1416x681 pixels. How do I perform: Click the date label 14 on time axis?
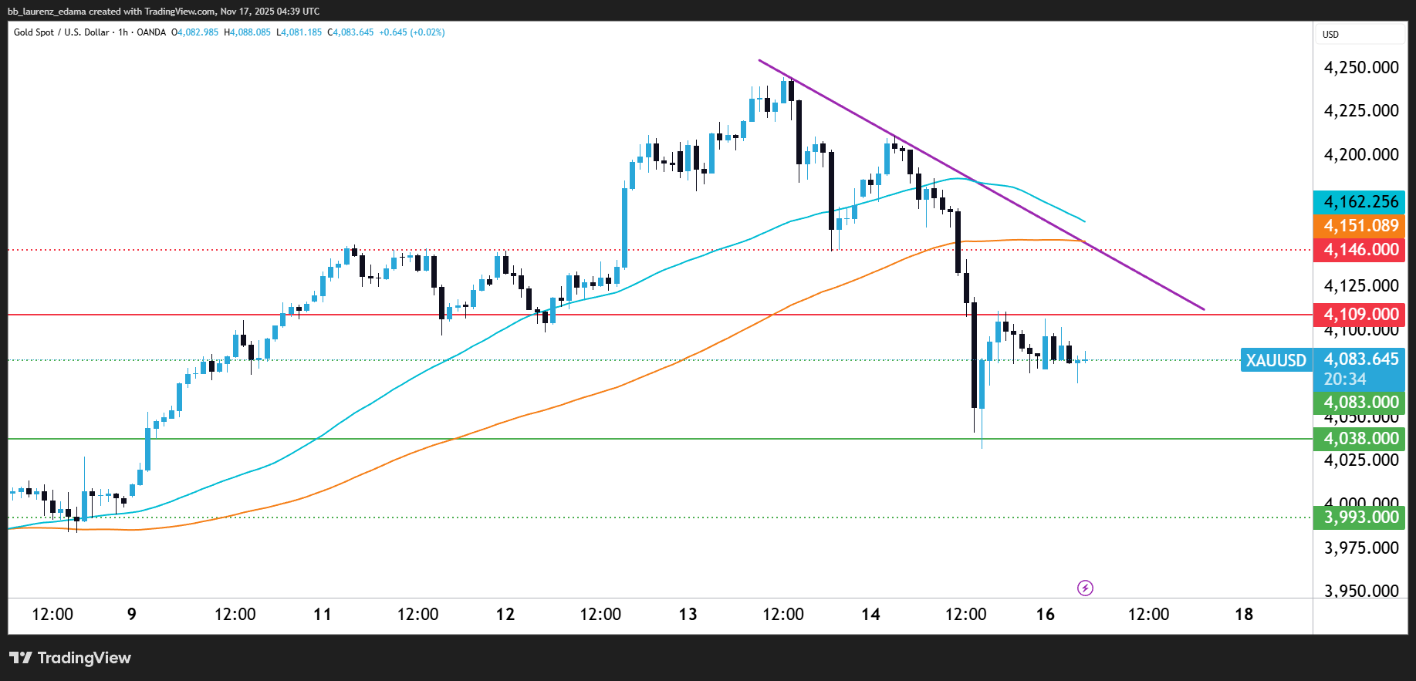click(x=870, y=615)
